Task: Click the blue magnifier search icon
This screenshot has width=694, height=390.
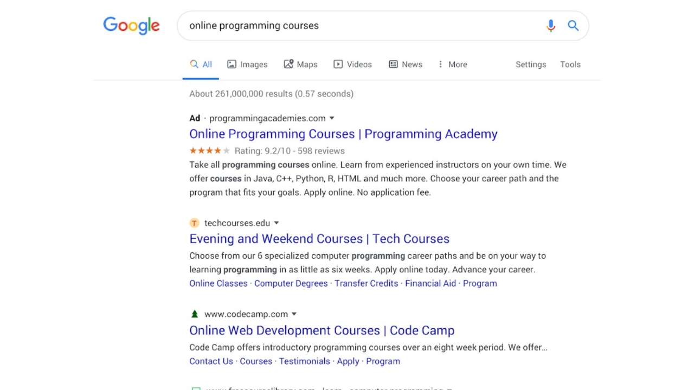Action: pyautogui.click(x=573, y=25)
